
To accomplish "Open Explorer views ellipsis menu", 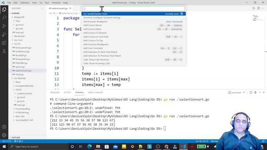I will [x=42, y=8].
